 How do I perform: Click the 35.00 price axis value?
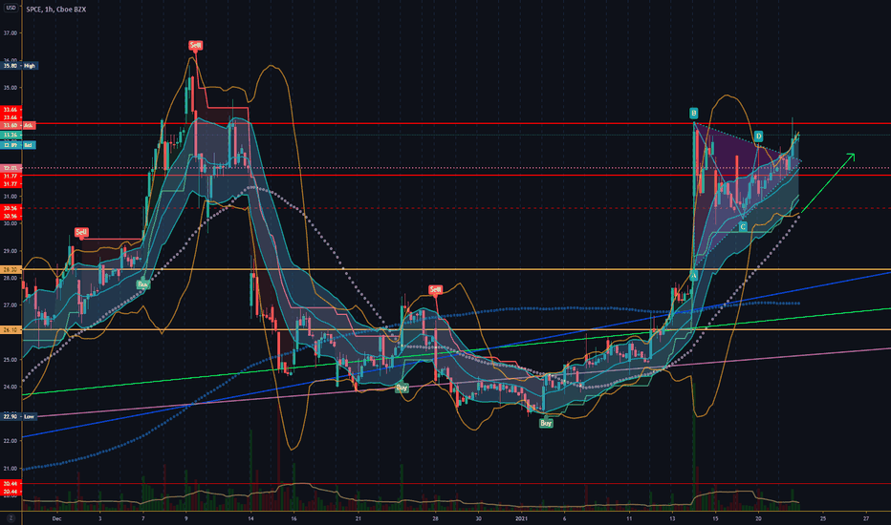click(x=11, y=88)
